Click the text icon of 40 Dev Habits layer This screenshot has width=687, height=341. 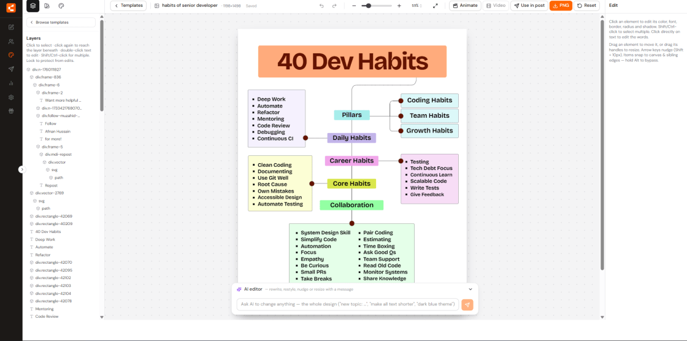click(x=31, y=231)
